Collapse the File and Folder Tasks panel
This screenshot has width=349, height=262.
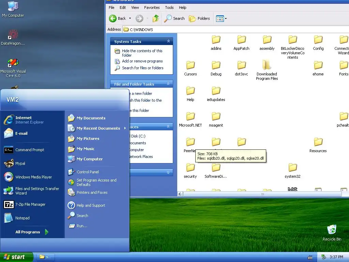coord(168,84)
